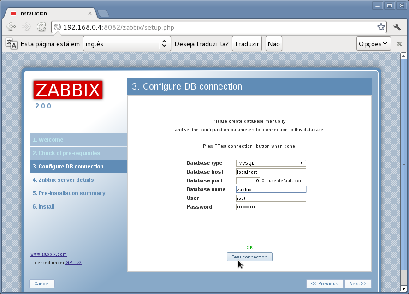Screen dimensions: 409x294
Task: Maximize the browser window
Action: click(x=390, y=6)
